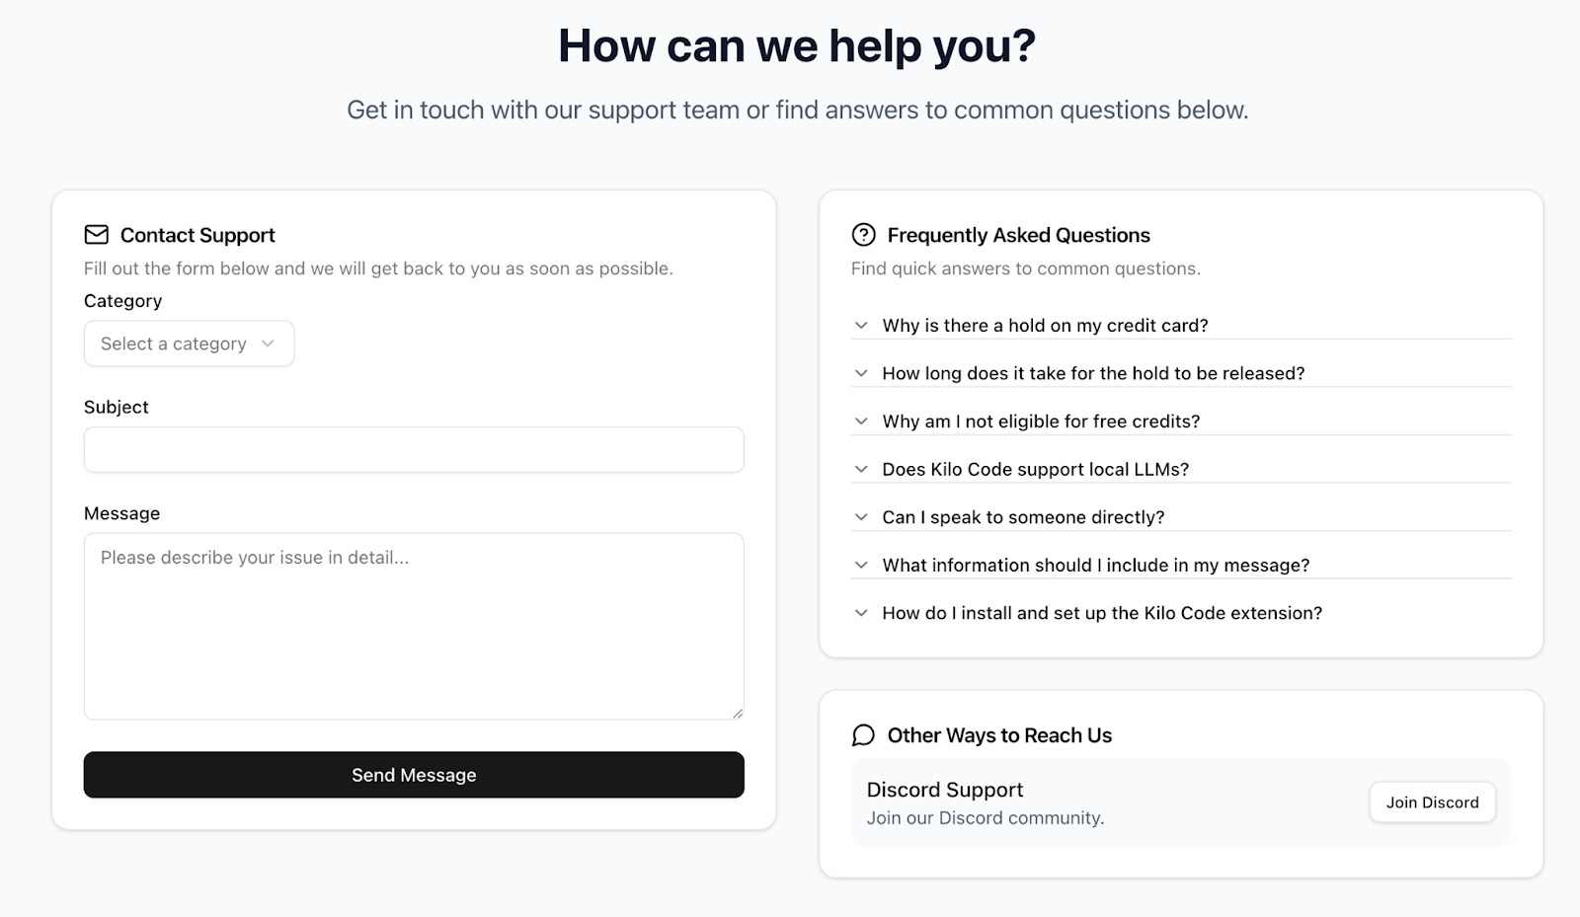
Task: Expand 'Does Kilo Code support local LLMs?'
Action: pyautogui.click(x=1181, y=470)
